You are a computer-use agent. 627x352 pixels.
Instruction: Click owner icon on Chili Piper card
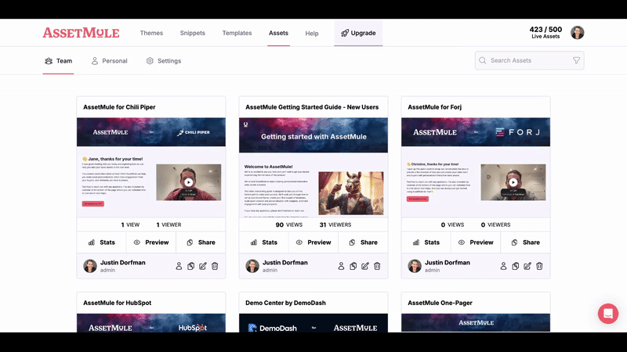pos(179,266)
